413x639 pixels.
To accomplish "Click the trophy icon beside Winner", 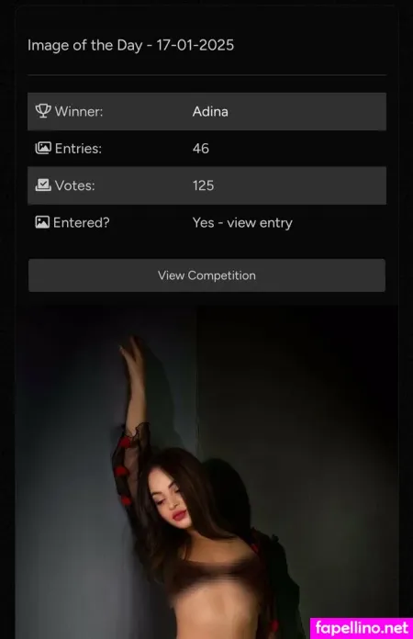I will coord(43,111).
